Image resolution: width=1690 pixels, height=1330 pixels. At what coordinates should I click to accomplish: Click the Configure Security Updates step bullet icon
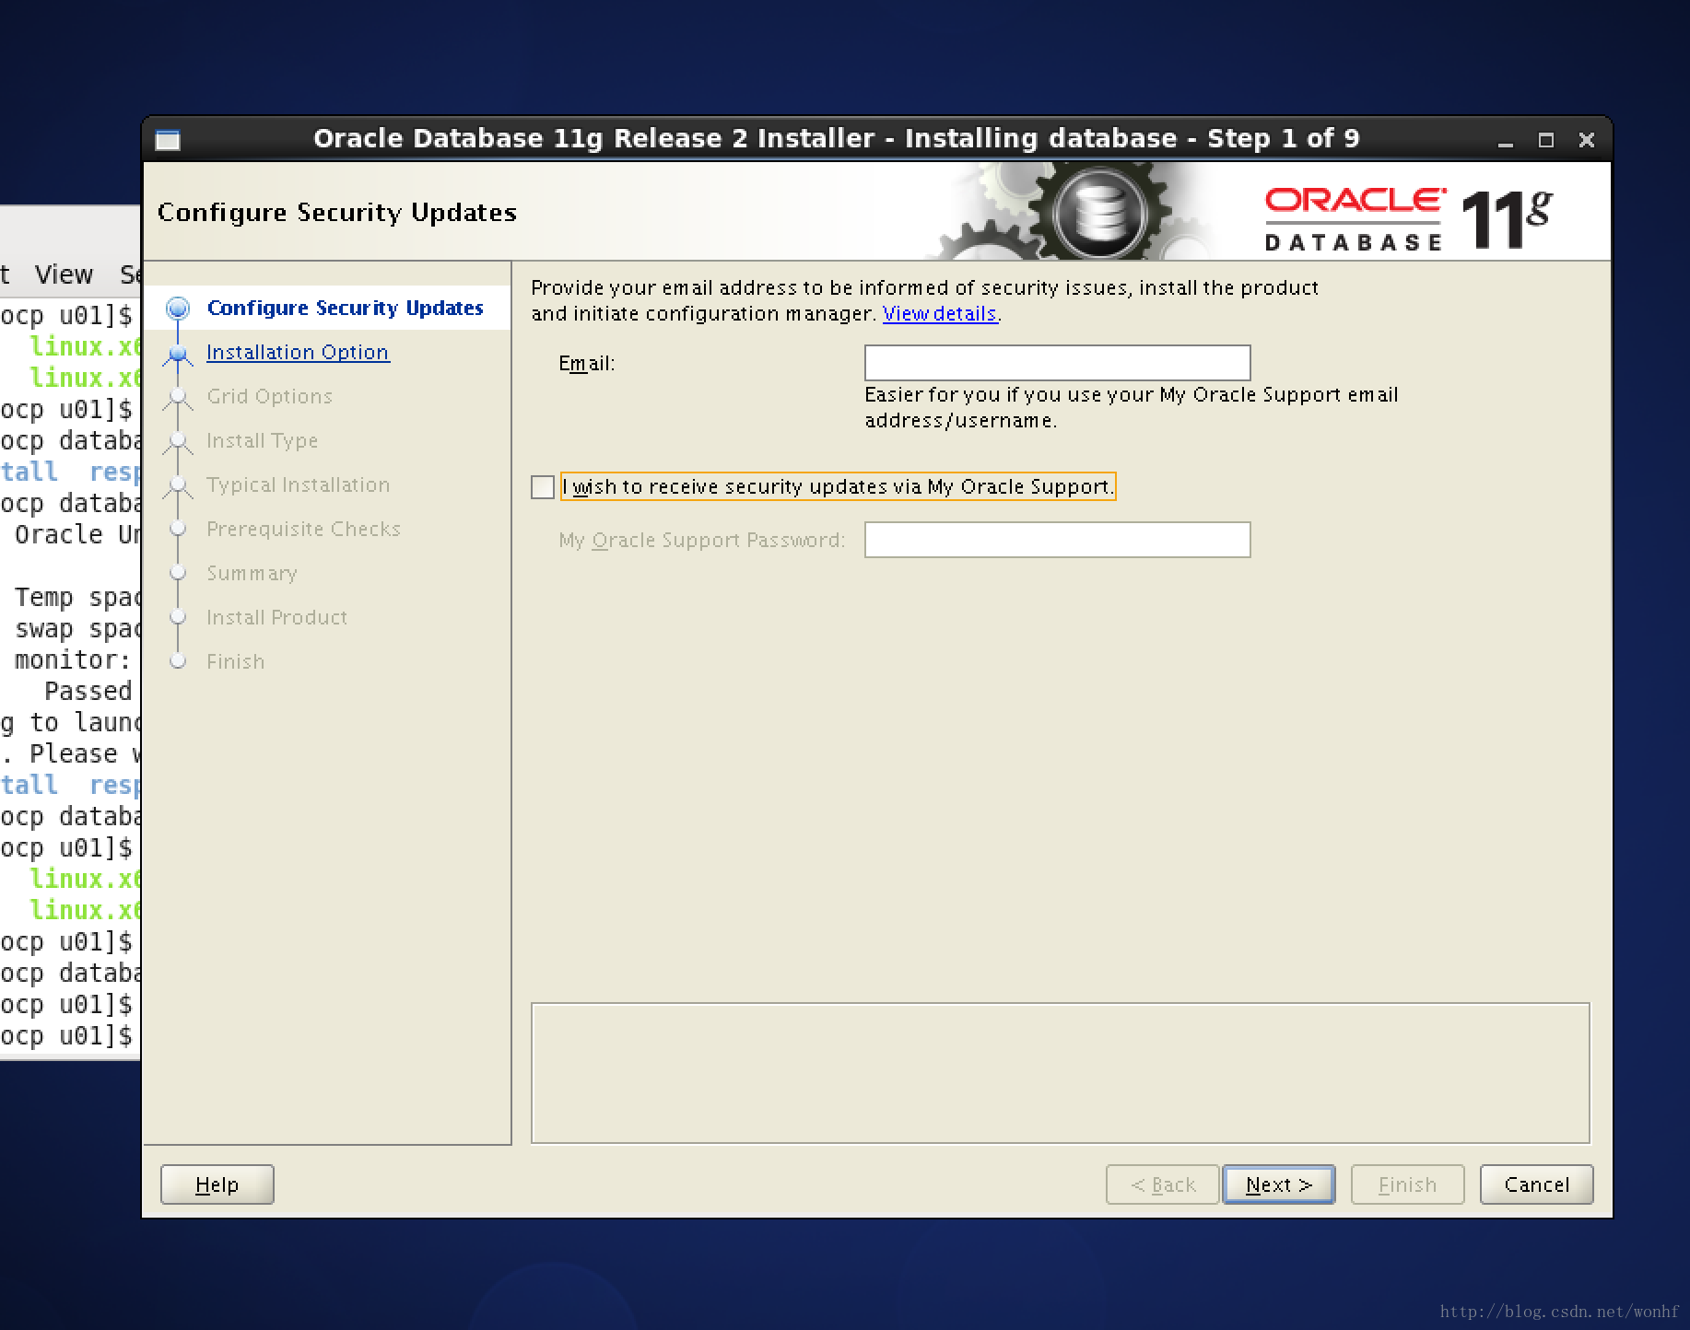click(x=178, y=308)
